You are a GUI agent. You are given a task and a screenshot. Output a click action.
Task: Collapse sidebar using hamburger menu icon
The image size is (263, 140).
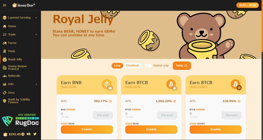pos(5,5)
